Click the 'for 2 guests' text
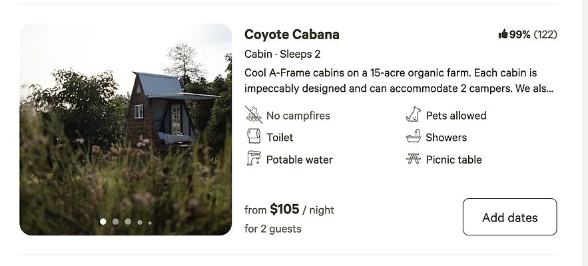 click(273, 229)
